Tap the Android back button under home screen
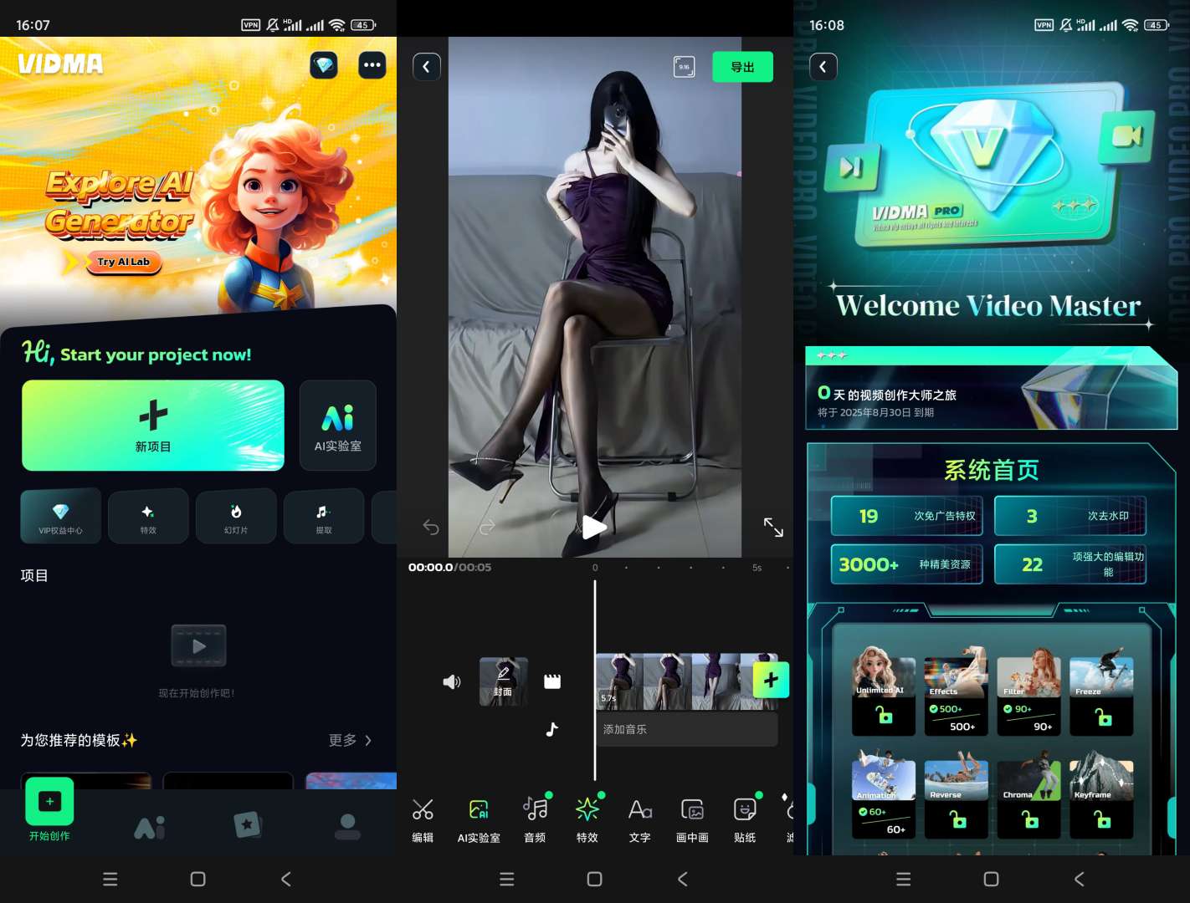This screenshot has height=903, width=1190. [286, 879]
